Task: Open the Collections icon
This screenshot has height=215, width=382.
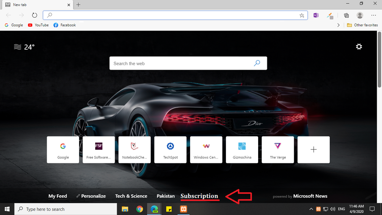Action: coord(346,15)
